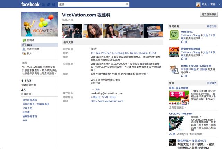
Task: Click the 訂閱 RSS link
Action: [27, 108]
